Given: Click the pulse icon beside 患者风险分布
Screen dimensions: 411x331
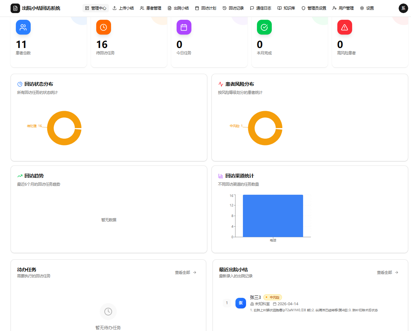Looking at the screenshot, I should click(x=221, y=84).
